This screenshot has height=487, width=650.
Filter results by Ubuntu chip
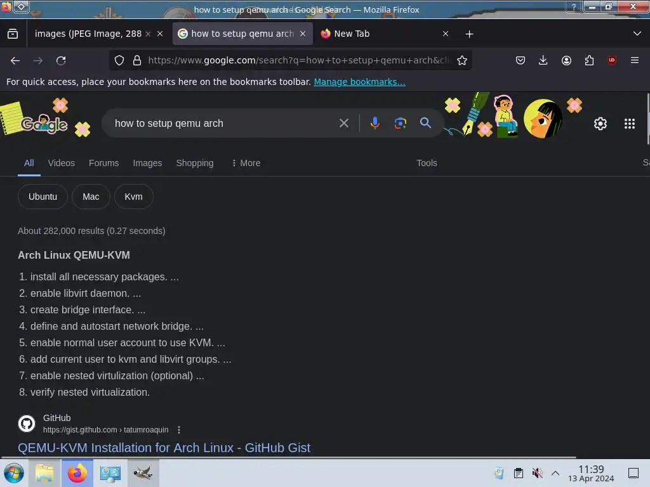coord(43,197)
